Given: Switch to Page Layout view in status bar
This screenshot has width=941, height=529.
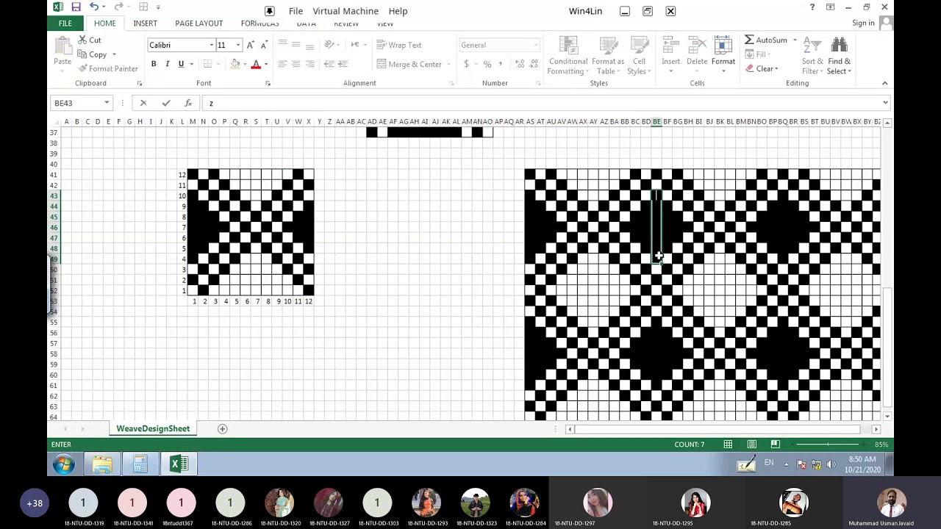Looking at the screenshot, I should 751,445.
